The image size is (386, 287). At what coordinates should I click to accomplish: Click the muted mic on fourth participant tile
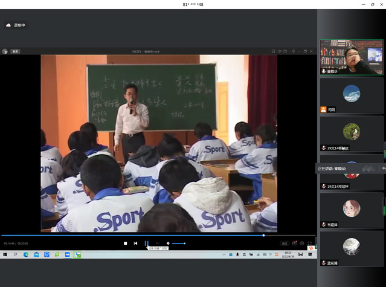pyautogui.click(x=324, y=186)
